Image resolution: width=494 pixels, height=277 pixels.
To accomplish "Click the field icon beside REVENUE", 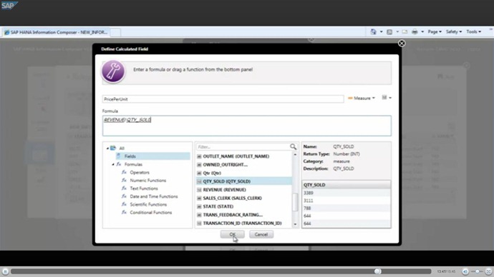I will point(199,190).
